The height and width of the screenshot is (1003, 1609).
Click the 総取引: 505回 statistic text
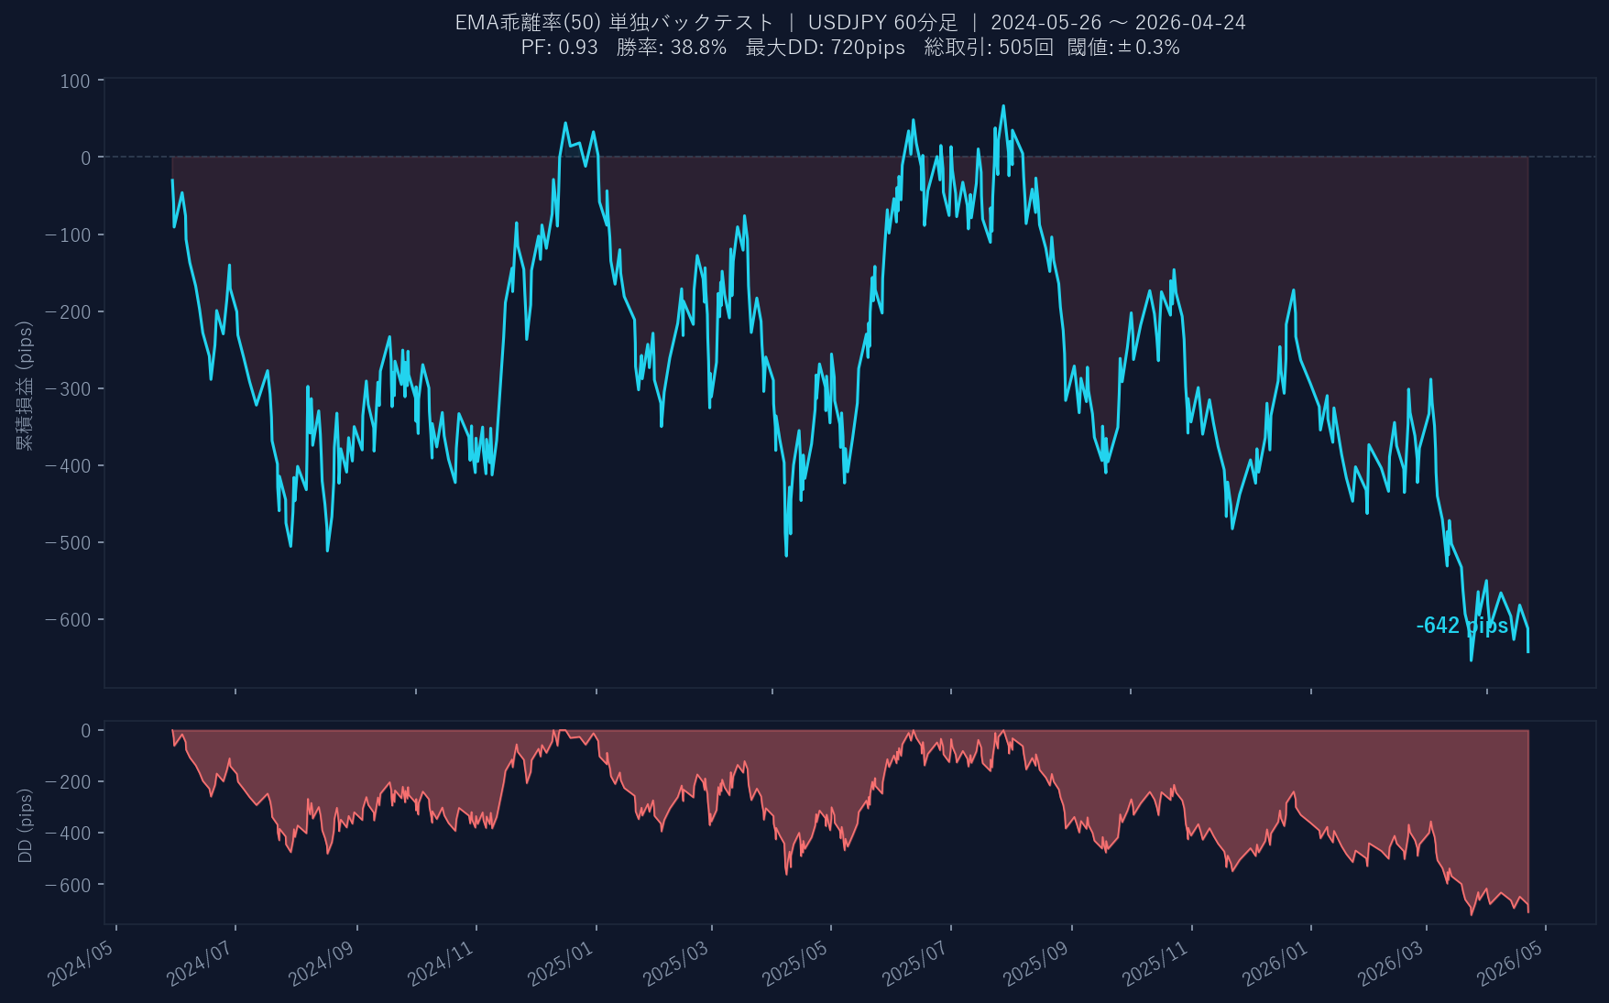[x=988, y=48]
